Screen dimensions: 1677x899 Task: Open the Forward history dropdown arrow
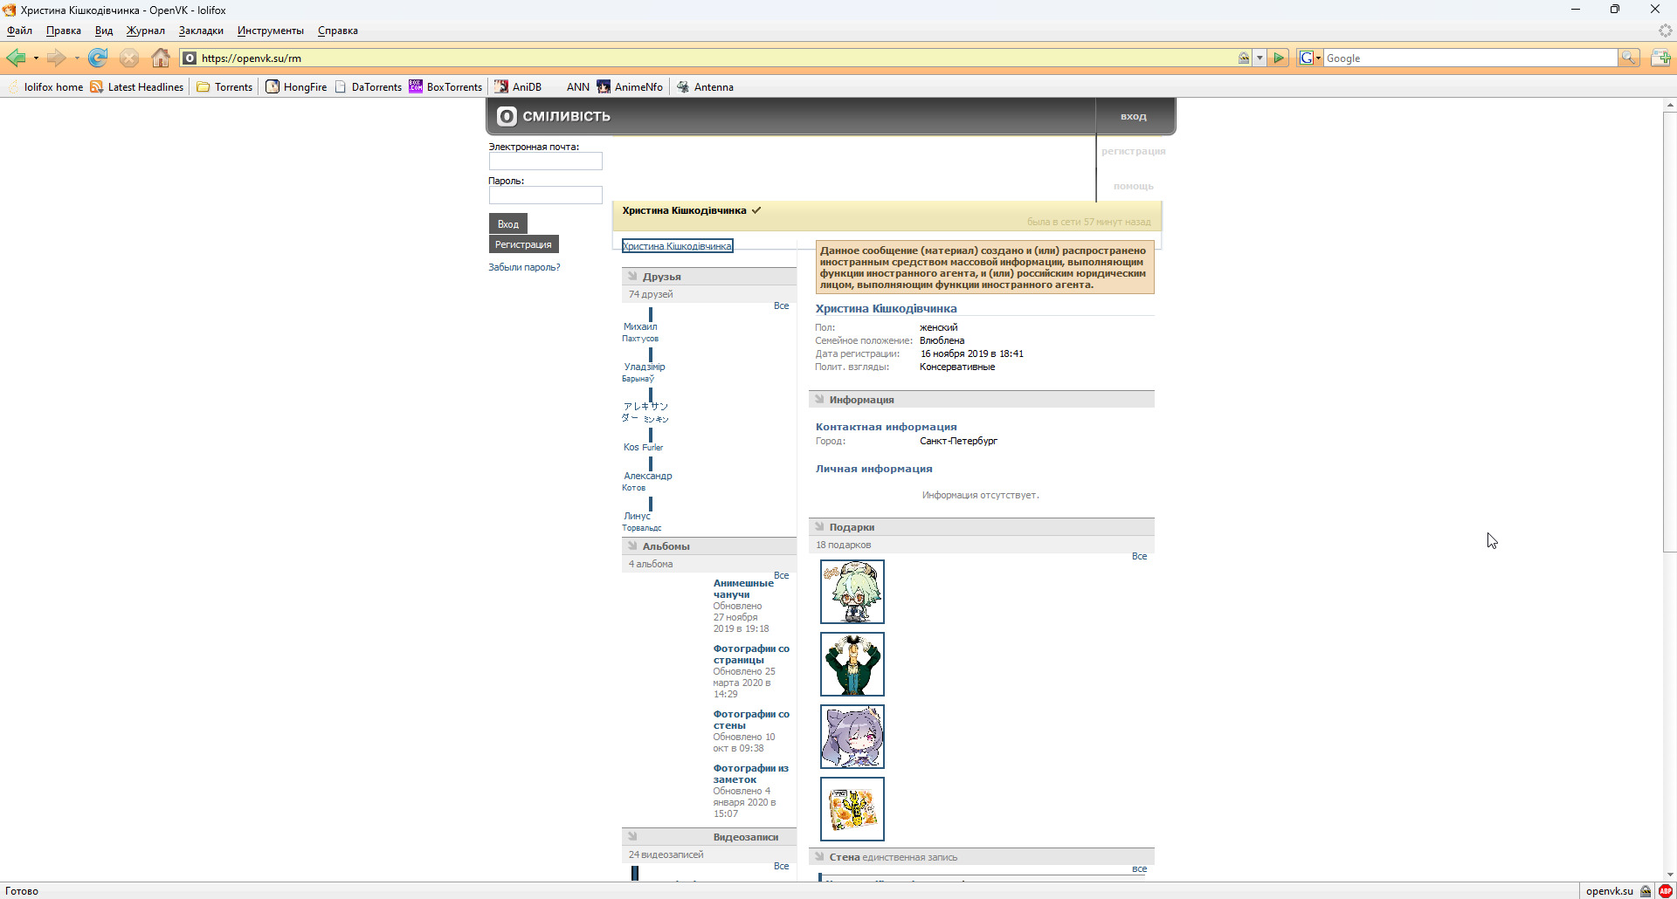pyautogui.click(x=77, y=58)
